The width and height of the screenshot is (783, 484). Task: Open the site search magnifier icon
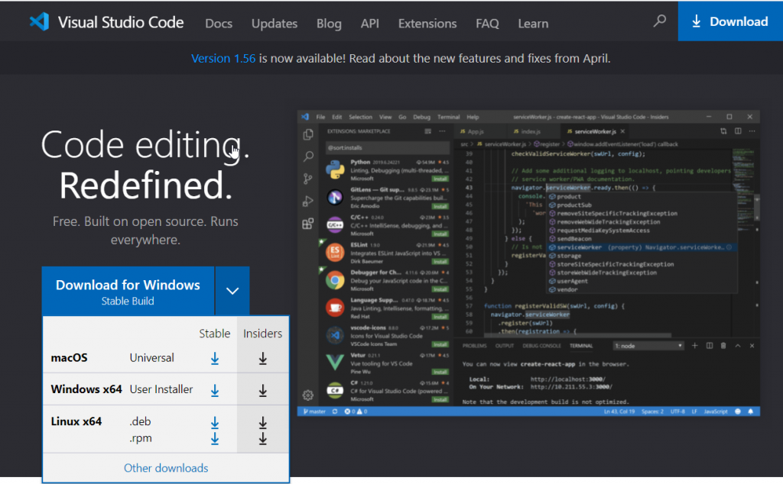coord(660,21)
